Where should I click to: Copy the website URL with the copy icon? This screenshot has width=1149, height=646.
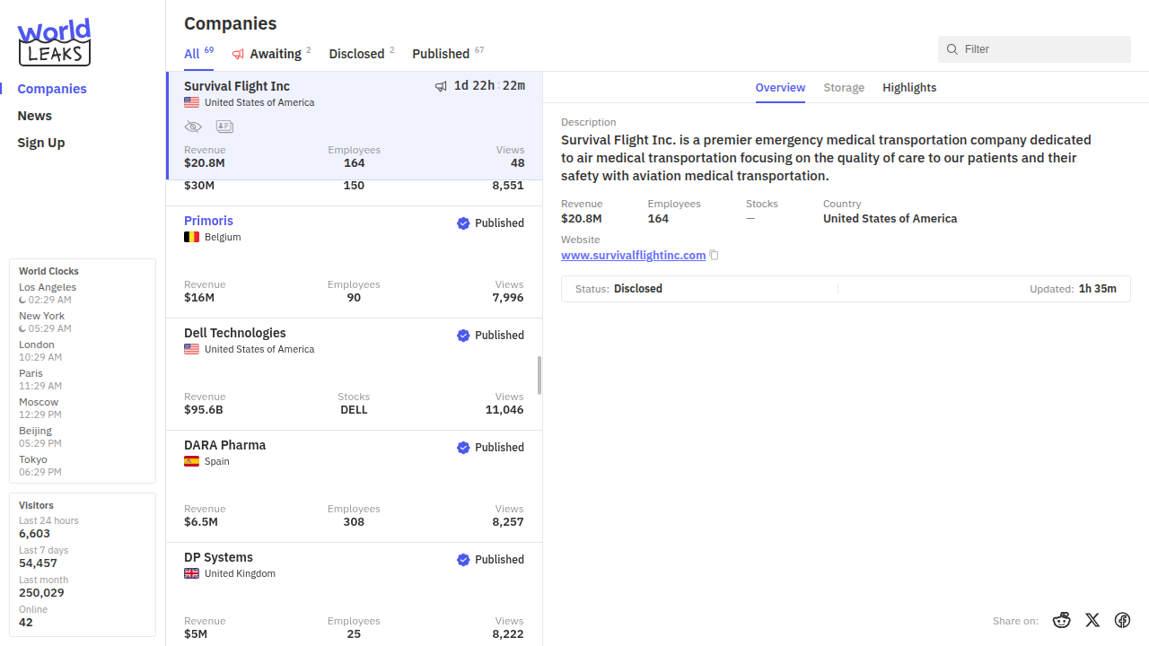pos(715,256)
